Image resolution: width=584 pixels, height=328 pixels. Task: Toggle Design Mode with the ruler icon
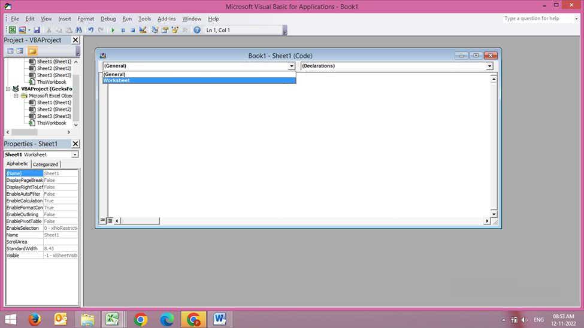[143, 30]
